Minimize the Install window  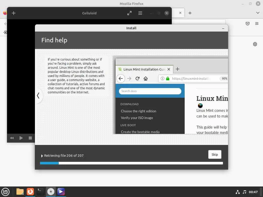(223, 28)
